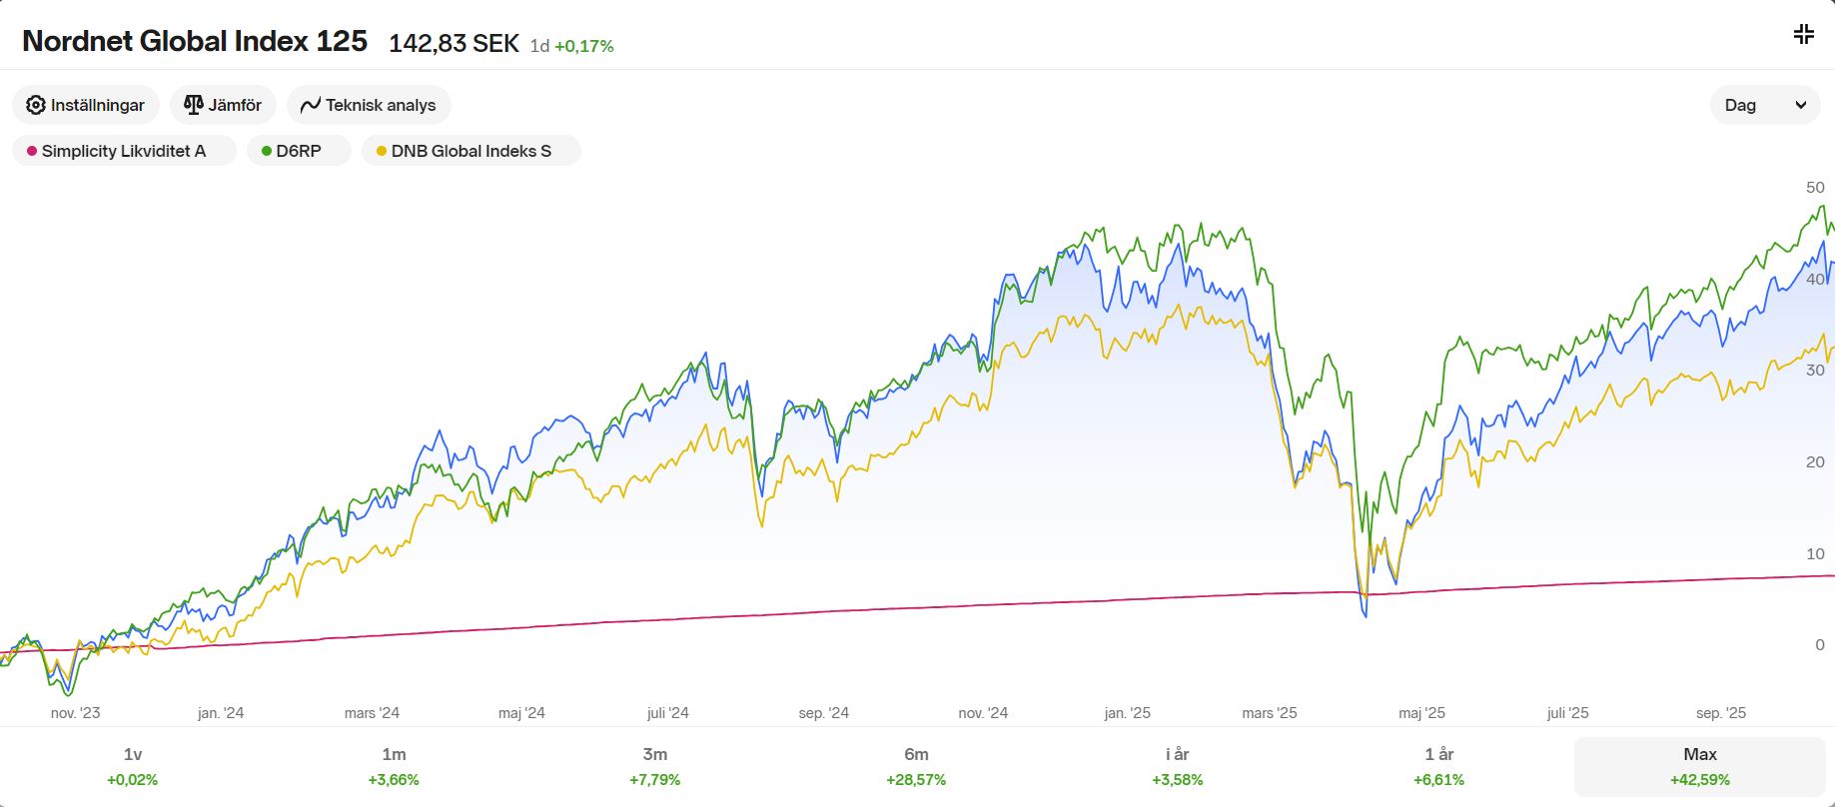This screenshot has width=1835, height=807.
Task: Click the Nordnet Global Index 125 title
Action: tap(195, 41)
